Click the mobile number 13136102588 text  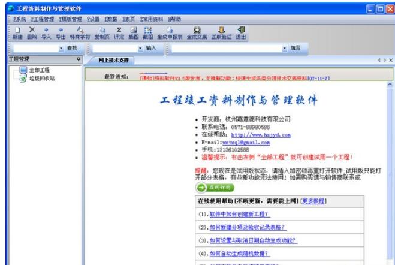pyautogui.click(x=233, y=150)
